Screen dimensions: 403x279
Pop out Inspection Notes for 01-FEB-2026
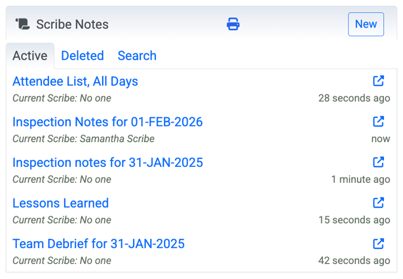pyautogui.click(x=378, y=121)
